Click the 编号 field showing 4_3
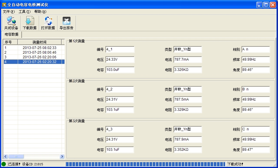The width and height of the screenshot is (278, 168). coord(120,129)
